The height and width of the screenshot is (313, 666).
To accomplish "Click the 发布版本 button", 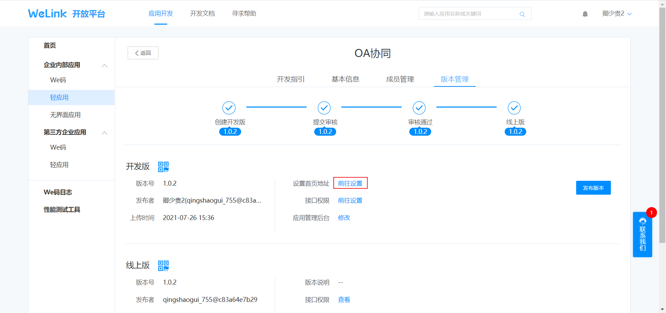I will (594, 188).
